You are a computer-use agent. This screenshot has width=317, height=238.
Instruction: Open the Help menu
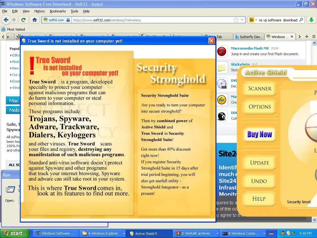click(86, 11)
